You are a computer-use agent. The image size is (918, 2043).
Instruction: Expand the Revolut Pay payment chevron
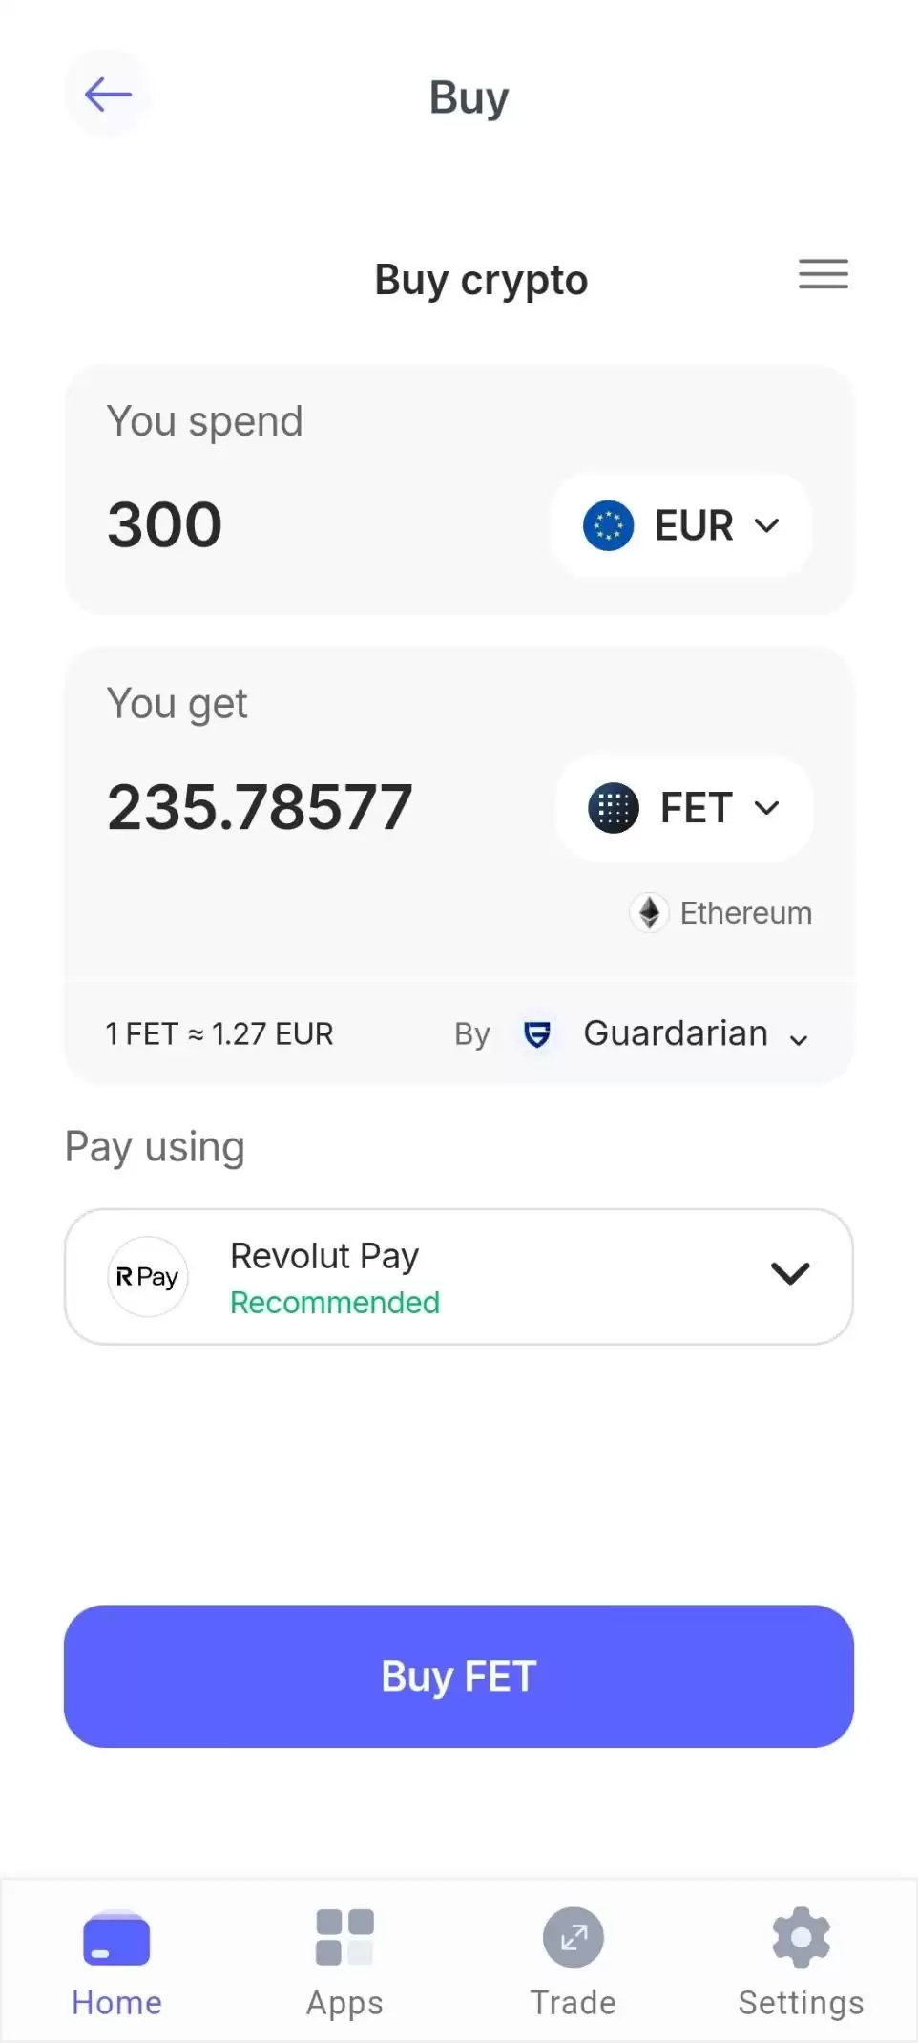[x=789, y=1273]
